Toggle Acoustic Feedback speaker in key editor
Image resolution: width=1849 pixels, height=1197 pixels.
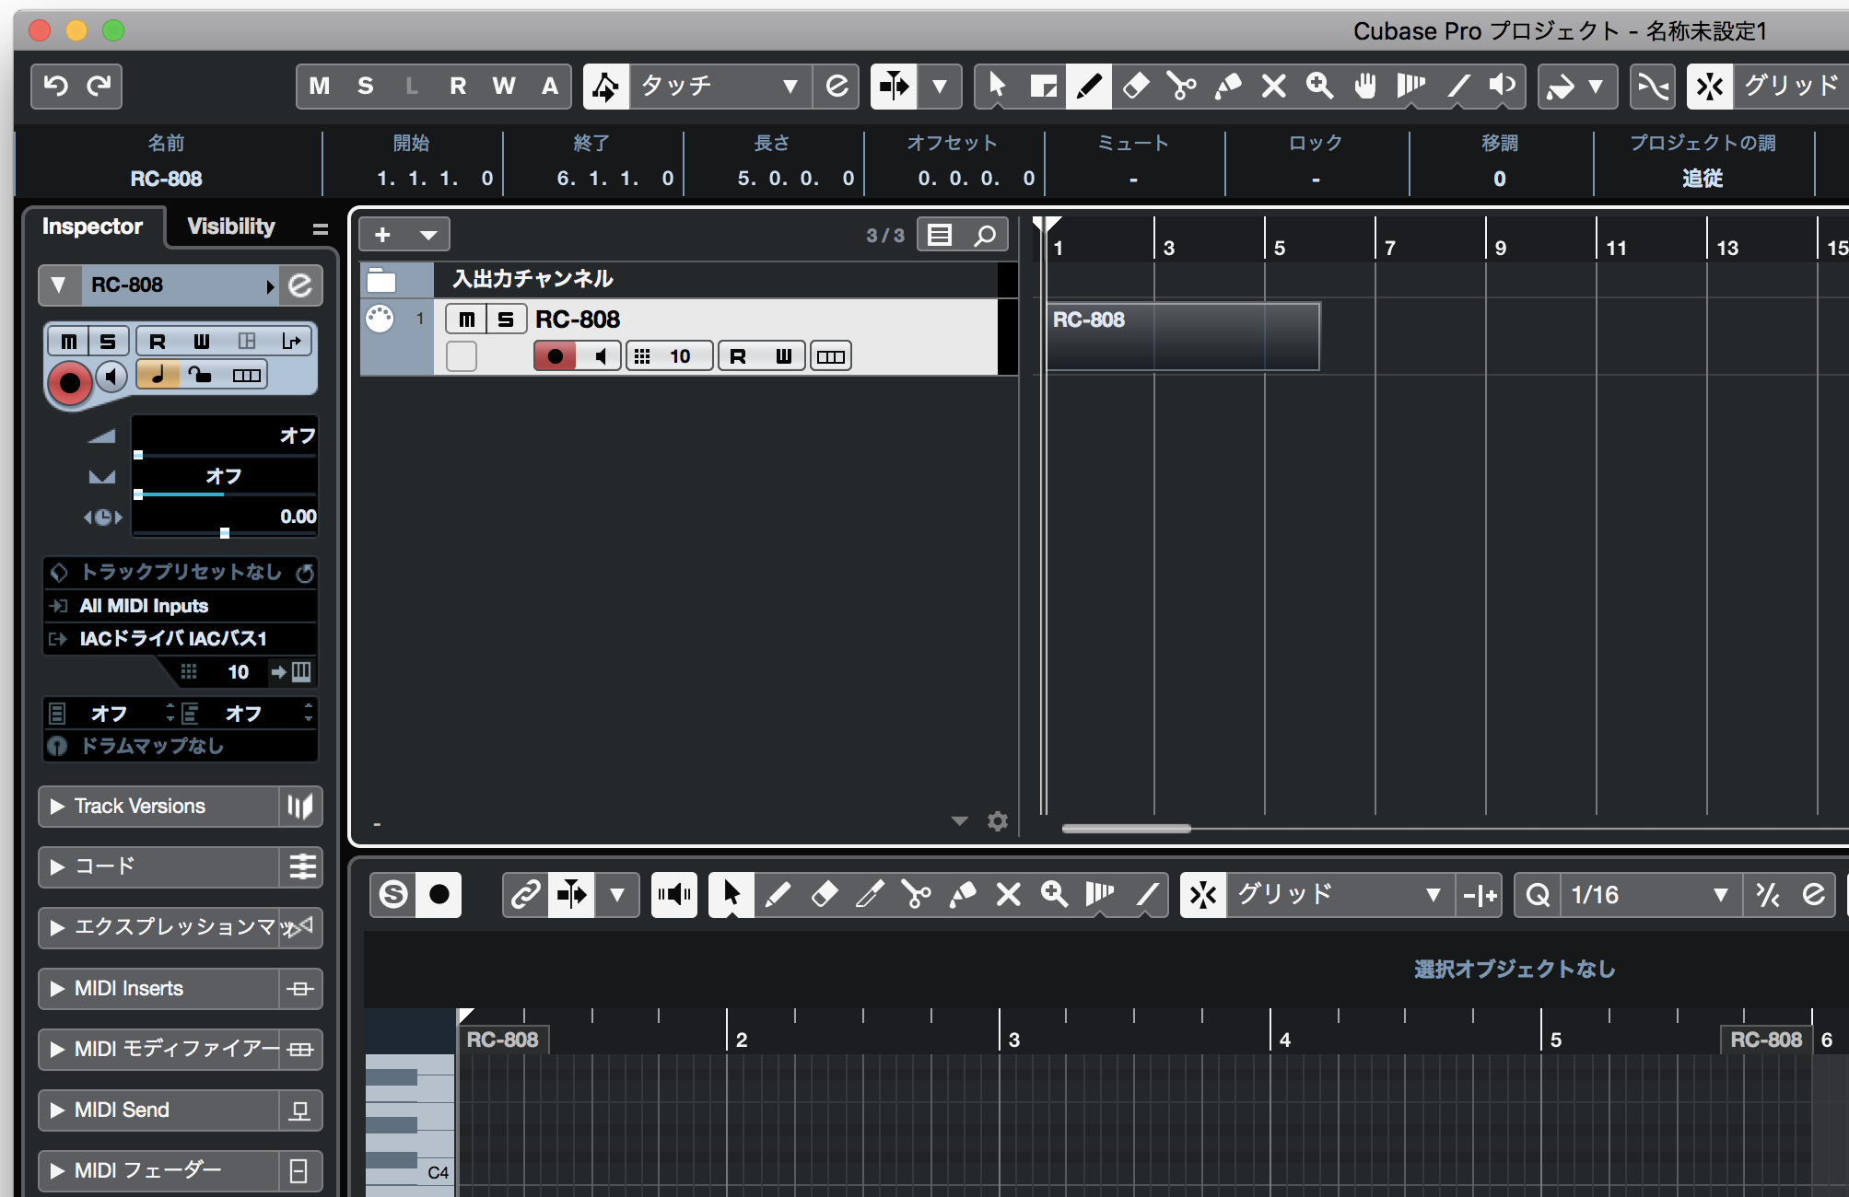click(x=674, y=894)
